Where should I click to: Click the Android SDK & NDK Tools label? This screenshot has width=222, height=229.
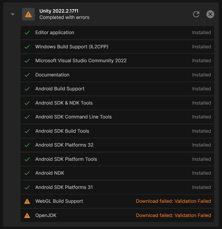[64, 103]
